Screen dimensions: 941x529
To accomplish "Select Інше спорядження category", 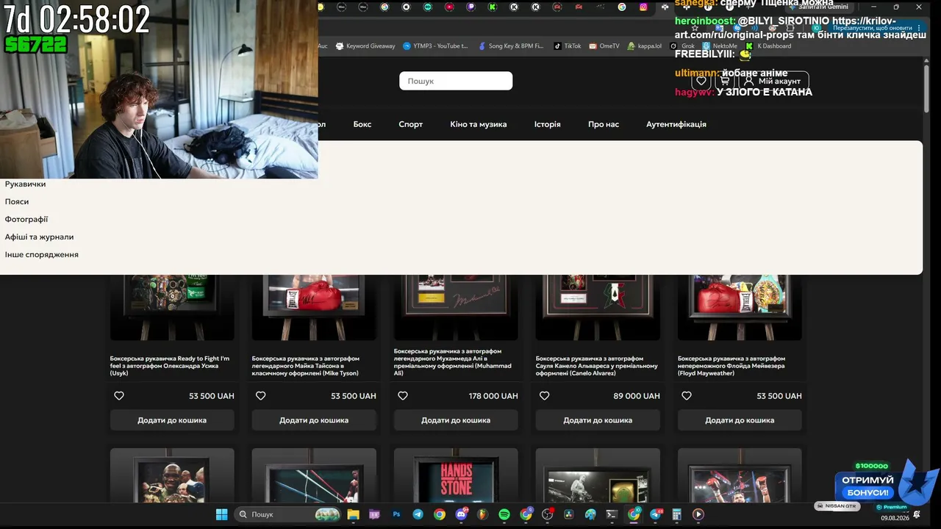I will click(x=42, y=255).
